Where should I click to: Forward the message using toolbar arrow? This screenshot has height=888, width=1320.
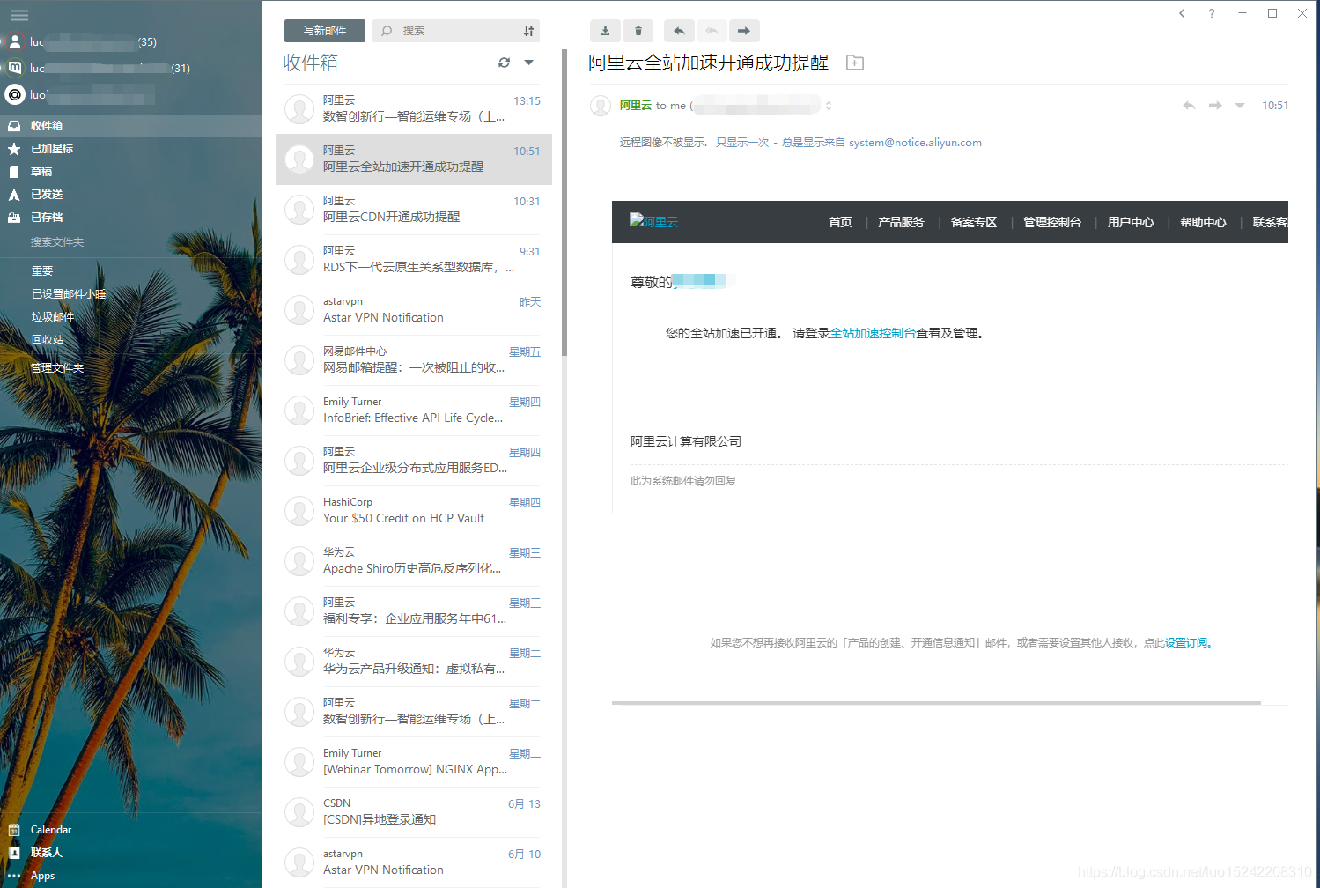pyautogui.click(x=744, y=31)
